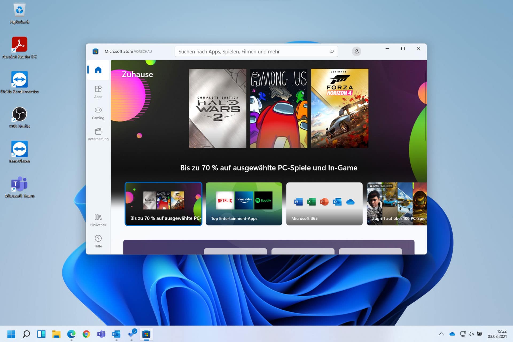Screen dimensions: 513x342
Task: Open Outlook from taskbar
Action: [116, 334]
